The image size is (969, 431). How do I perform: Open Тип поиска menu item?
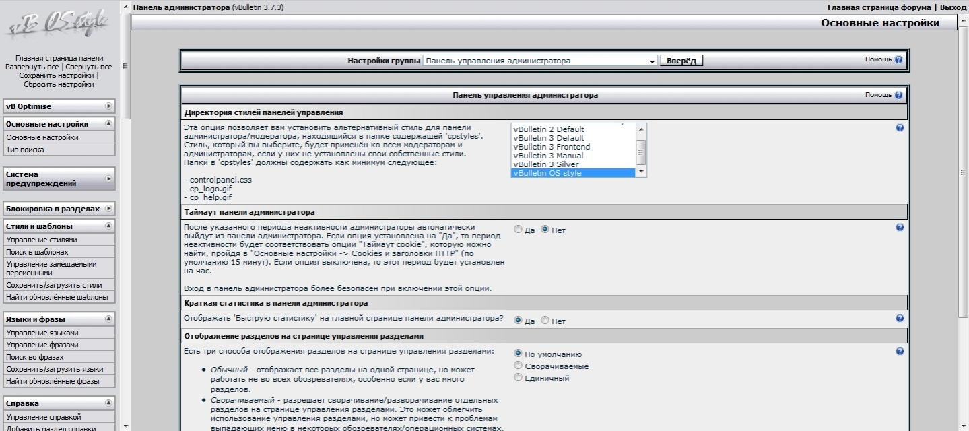point(25,150)
